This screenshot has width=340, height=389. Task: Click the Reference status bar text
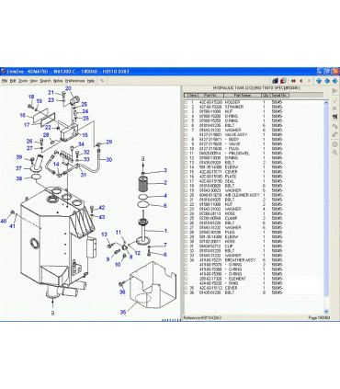[x=202, y=317]
